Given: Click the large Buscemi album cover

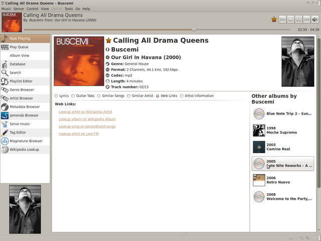Looking at the screenshot, I should pyautogui.click(x=79, y=61).
